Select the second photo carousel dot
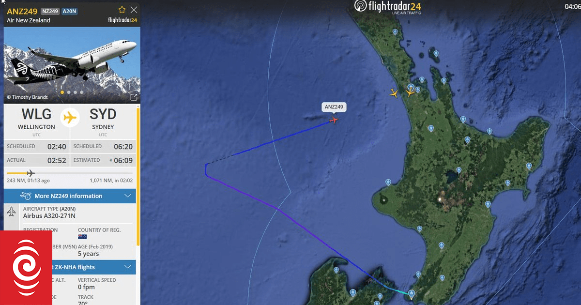The image size is (581, 305). 69,92
